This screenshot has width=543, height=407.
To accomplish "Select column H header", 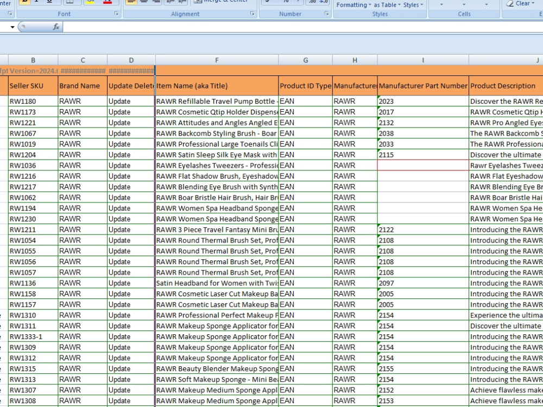I will pos(355,60).
